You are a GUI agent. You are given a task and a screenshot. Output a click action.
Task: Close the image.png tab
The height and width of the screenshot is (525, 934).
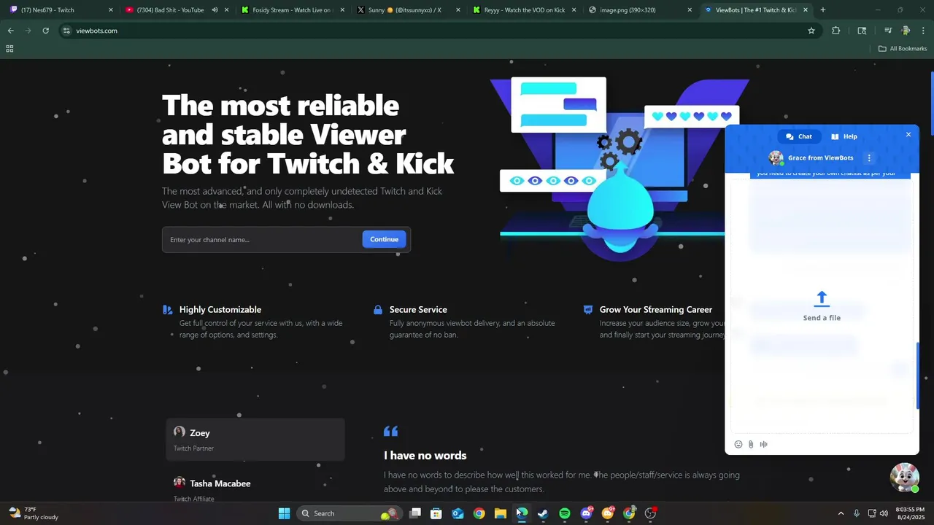690,10
